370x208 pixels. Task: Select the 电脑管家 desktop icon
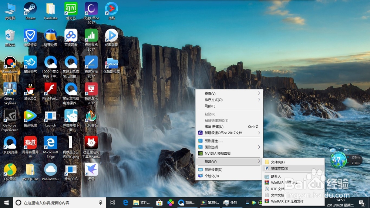[x=30, y=38]
